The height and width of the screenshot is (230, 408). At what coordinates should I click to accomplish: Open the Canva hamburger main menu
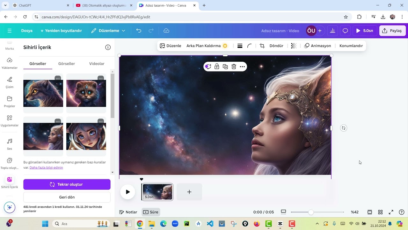[x=10, y=31]
